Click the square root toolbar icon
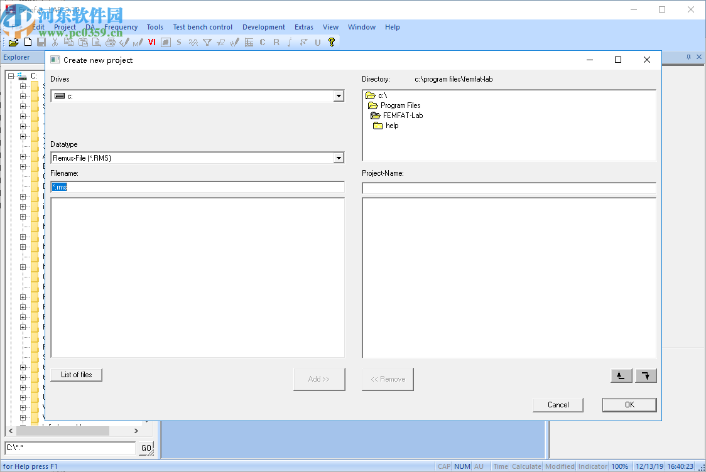The width and height of the screenshot is (706, 472). click(220, 42)
